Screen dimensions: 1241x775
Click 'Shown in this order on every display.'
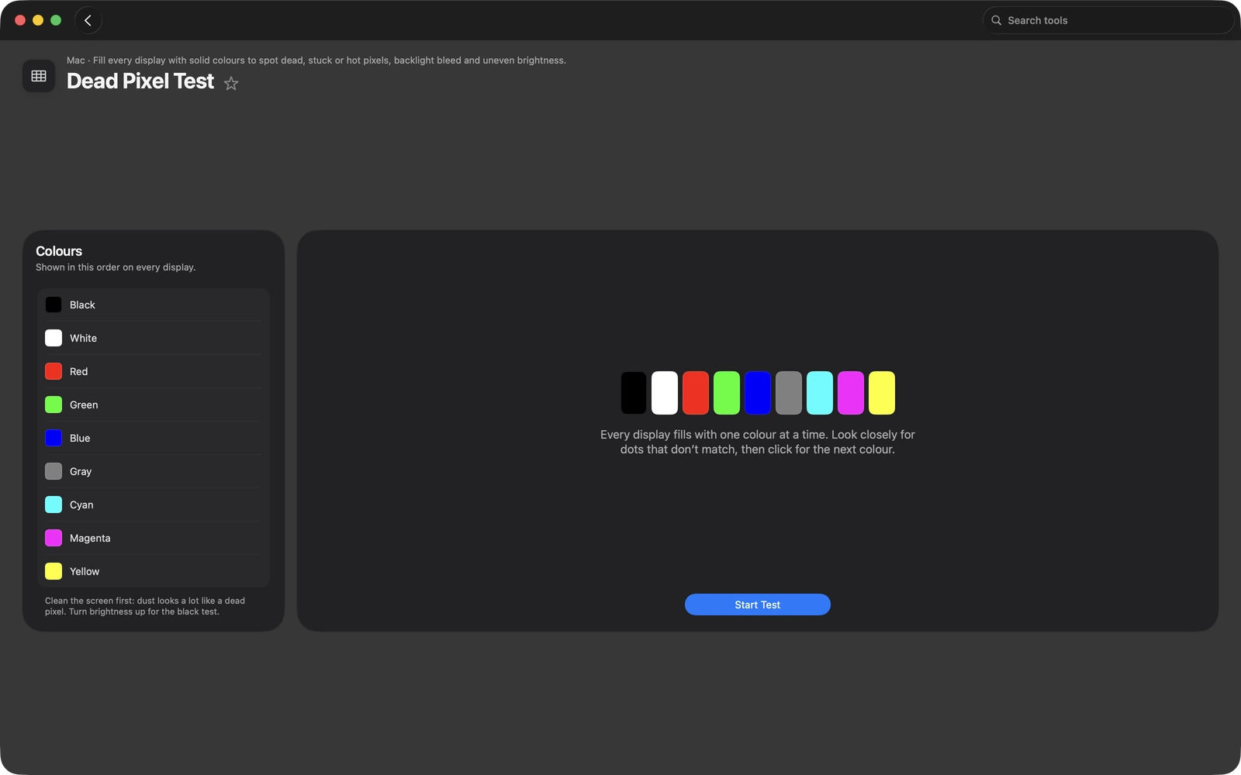click(116, 267)
